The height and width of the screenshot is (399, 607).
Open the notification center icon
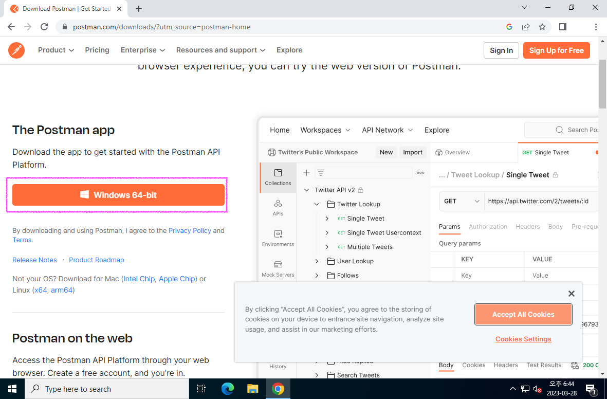pos(591,389)
